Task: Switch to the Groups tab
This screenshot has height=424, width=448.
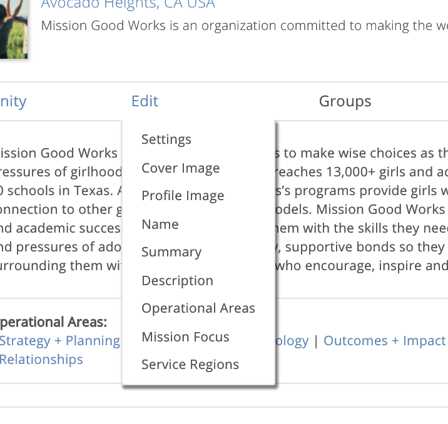Action: coord(345,101)
